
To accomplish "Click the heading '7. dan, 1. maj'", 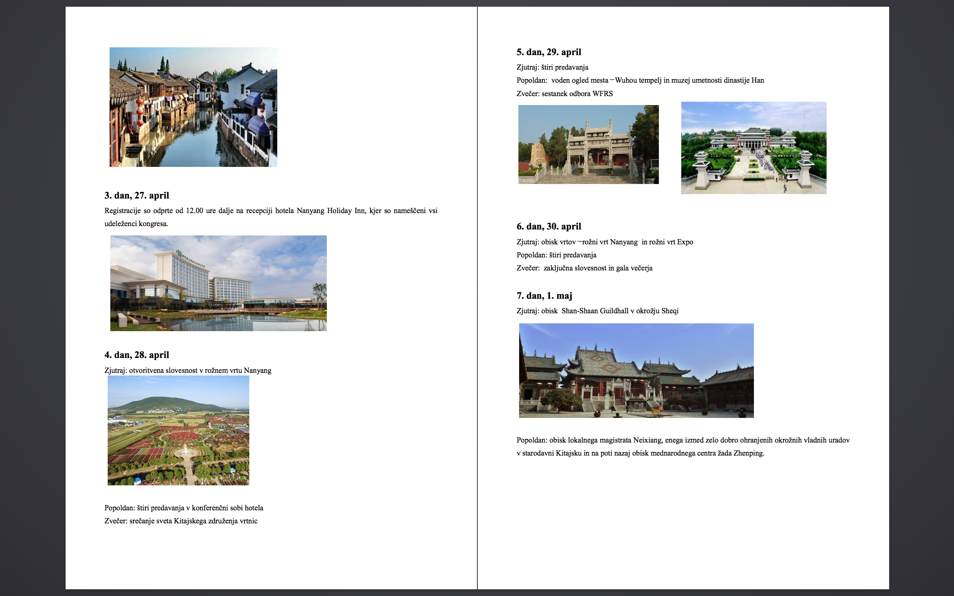I will tap(544, 296).
